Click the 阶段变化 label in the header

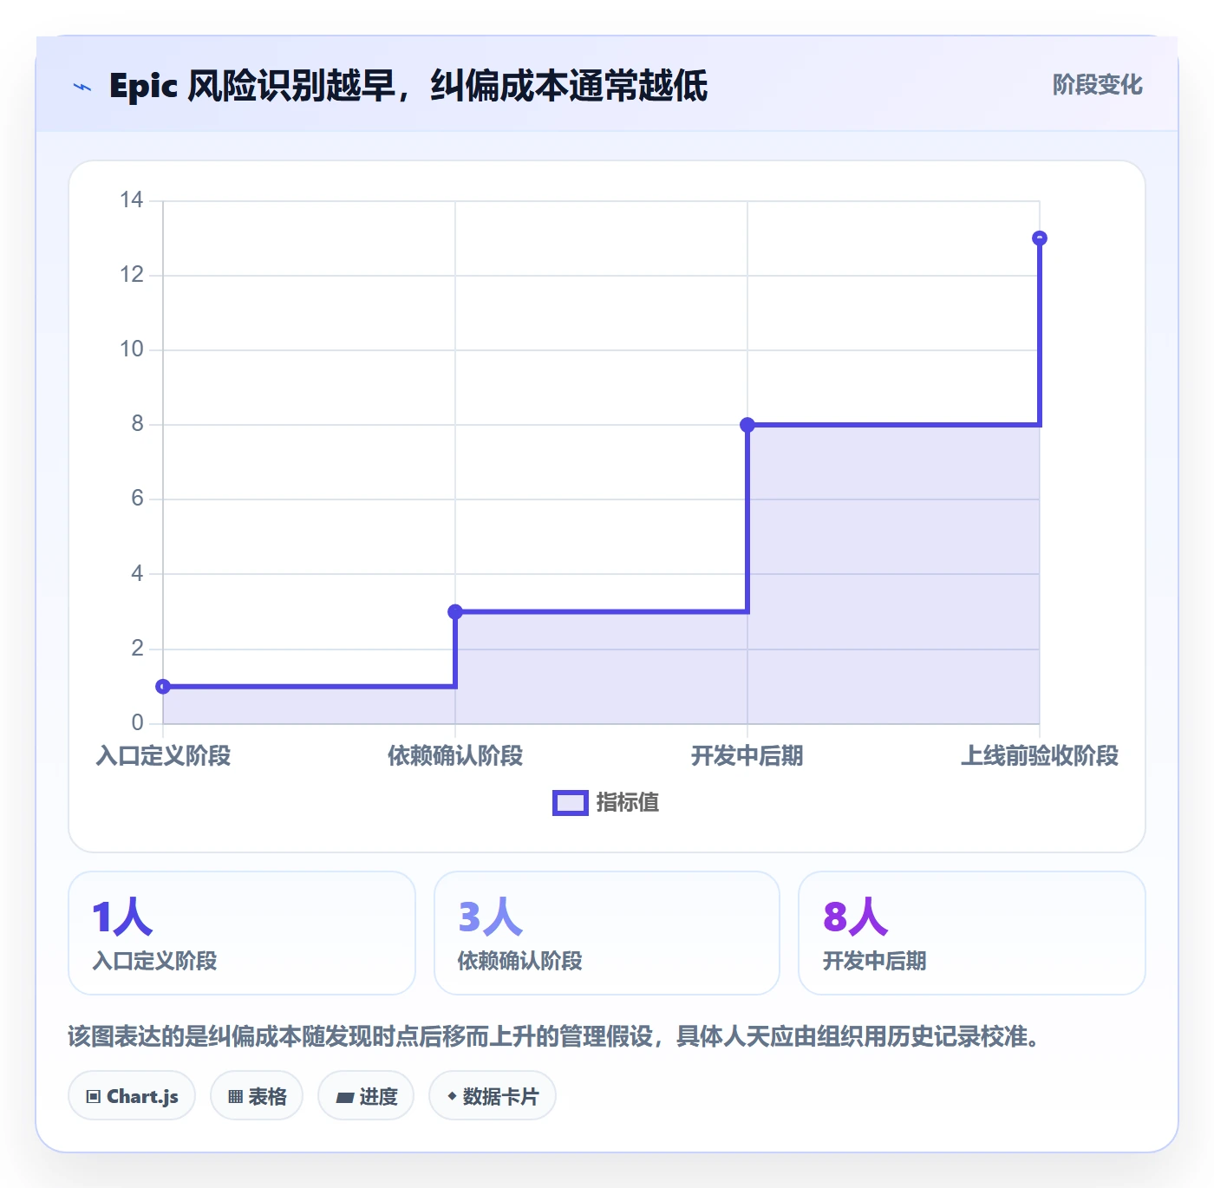point(1098,85)
